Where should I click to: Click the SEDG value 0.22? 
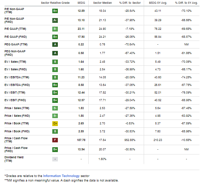tap(81, 44)
